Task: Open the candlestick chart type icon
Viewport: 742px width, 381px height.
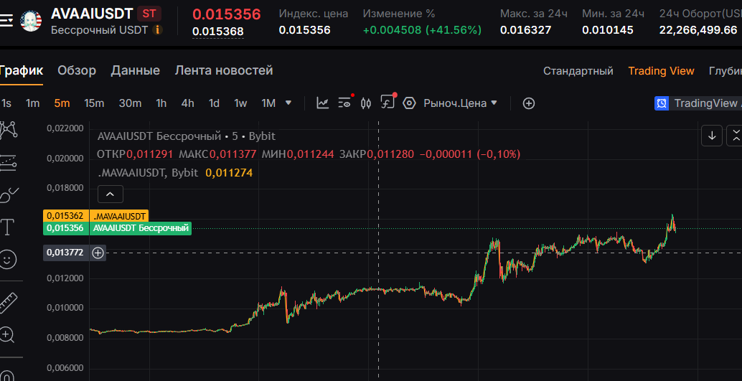Action: pyautogui.click(x=365, y=103)
